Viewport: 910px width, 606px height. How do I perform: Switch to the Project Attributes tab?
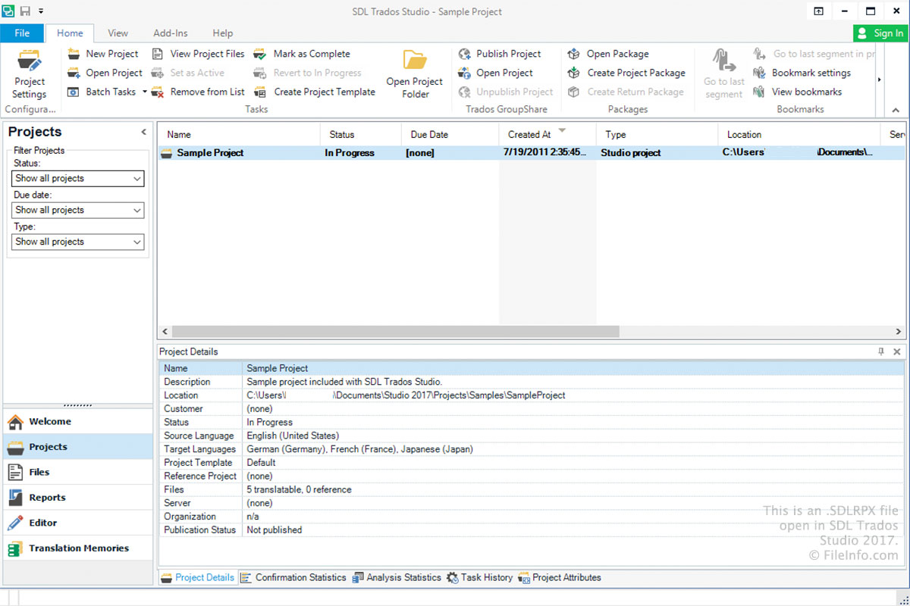(x=560, y=577)
